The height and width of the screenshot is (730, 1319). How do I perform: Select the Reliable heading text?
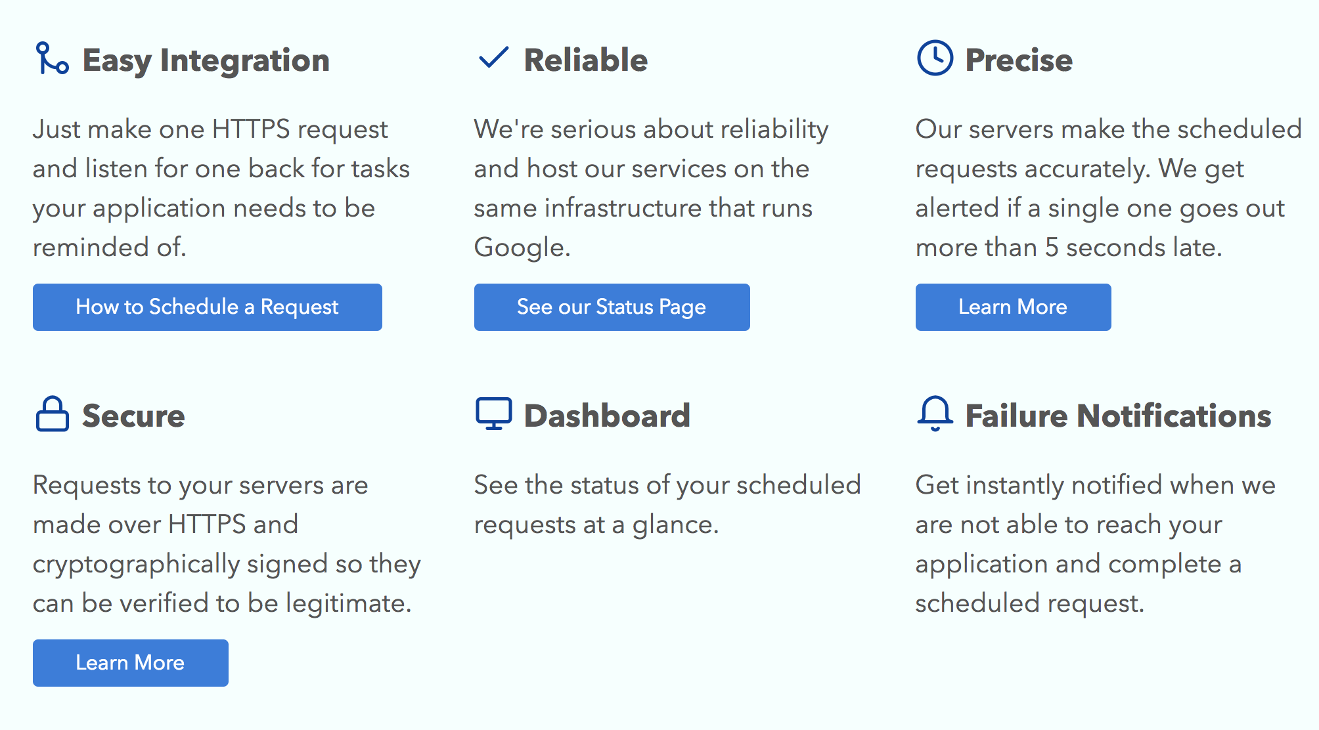tap(585, 60)
